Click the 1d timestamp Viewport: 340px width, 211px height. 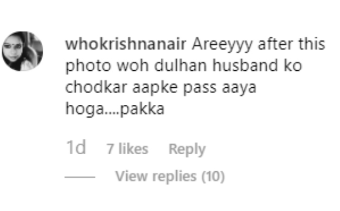[76, 148]
